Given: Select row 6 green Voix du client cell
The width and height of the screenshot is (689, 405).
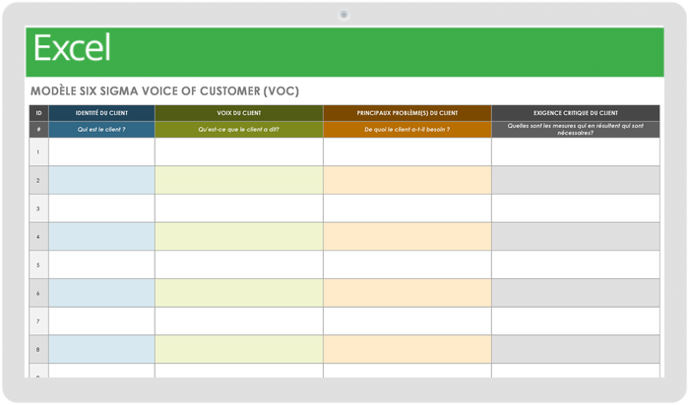Looking at the screenshot, I should point(239,293).
